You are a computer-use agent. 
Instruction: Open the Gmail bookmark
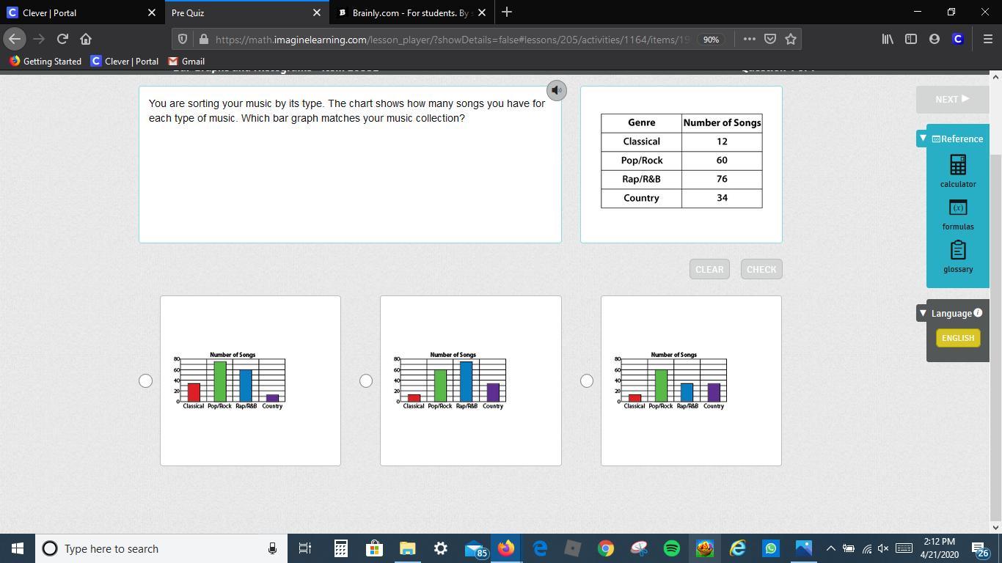click(186, 62)
